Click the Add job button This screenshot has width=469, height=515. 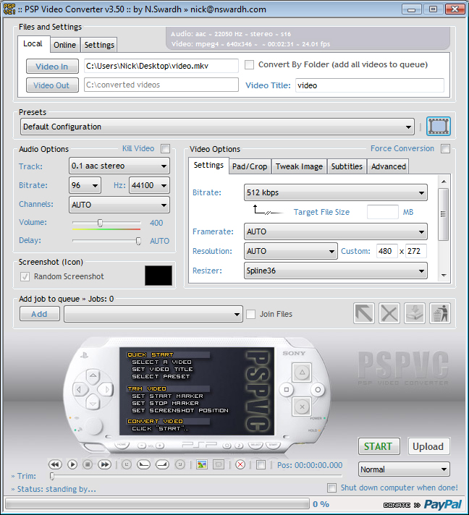tap(39, 314)
